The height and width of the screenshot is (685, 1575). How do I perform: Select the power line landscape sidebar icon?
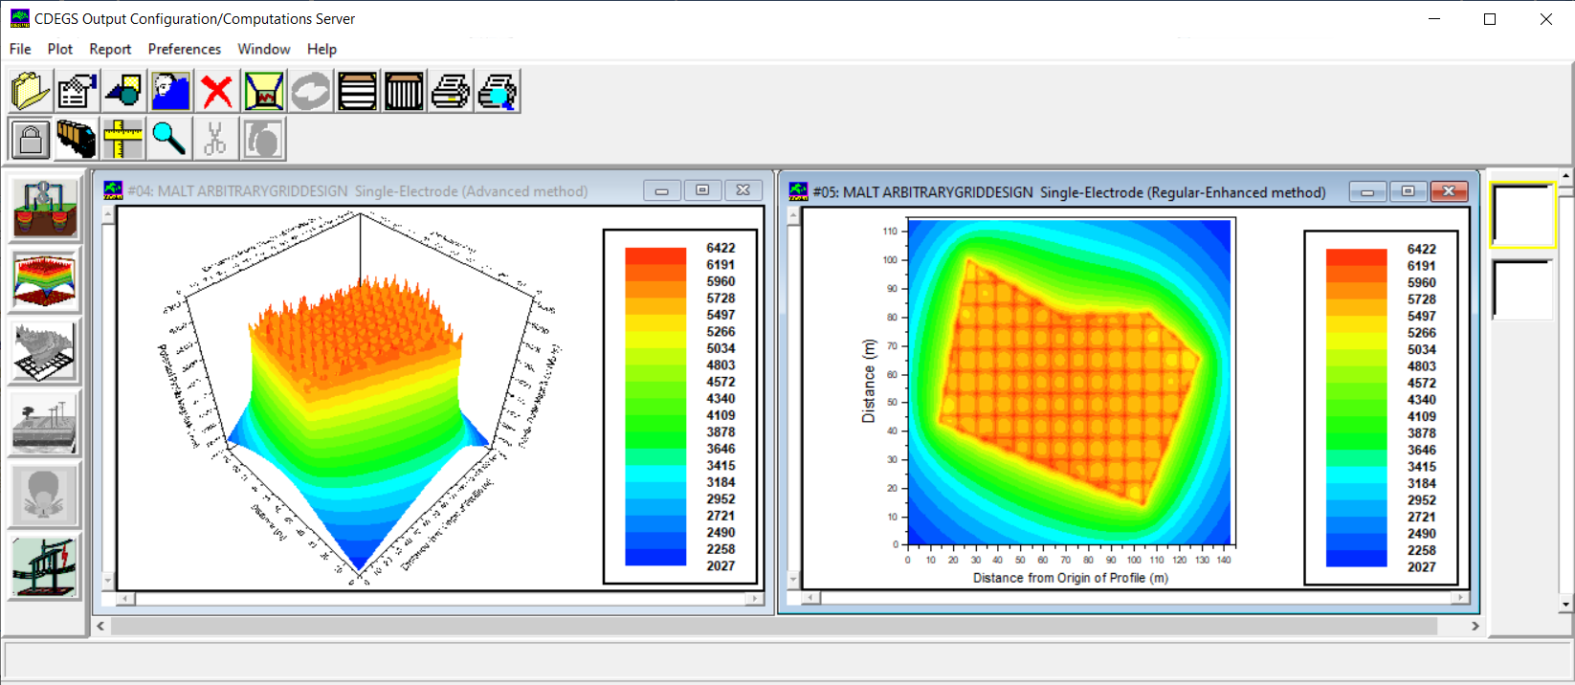(45, 423)
